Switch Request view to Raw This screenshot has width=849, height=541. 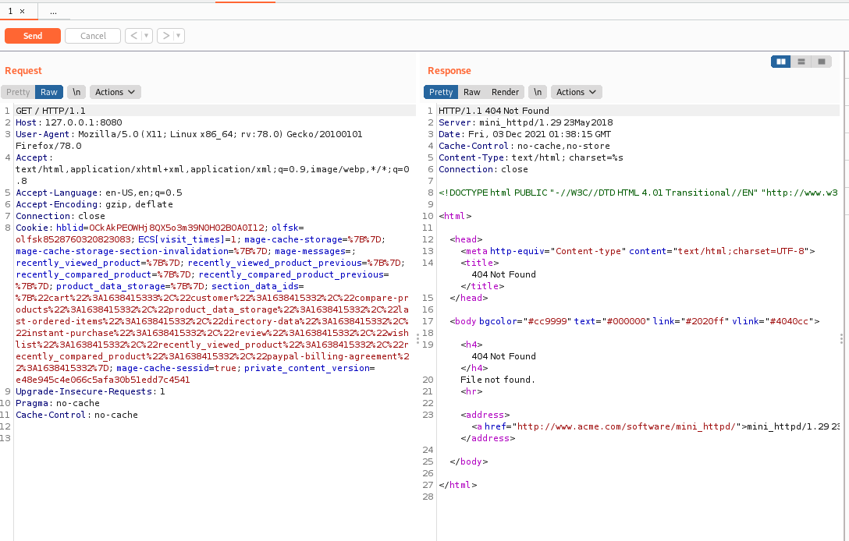48,92
